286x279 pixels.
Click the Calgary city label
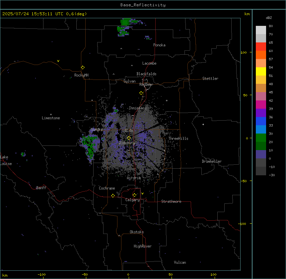pos(132,200)
